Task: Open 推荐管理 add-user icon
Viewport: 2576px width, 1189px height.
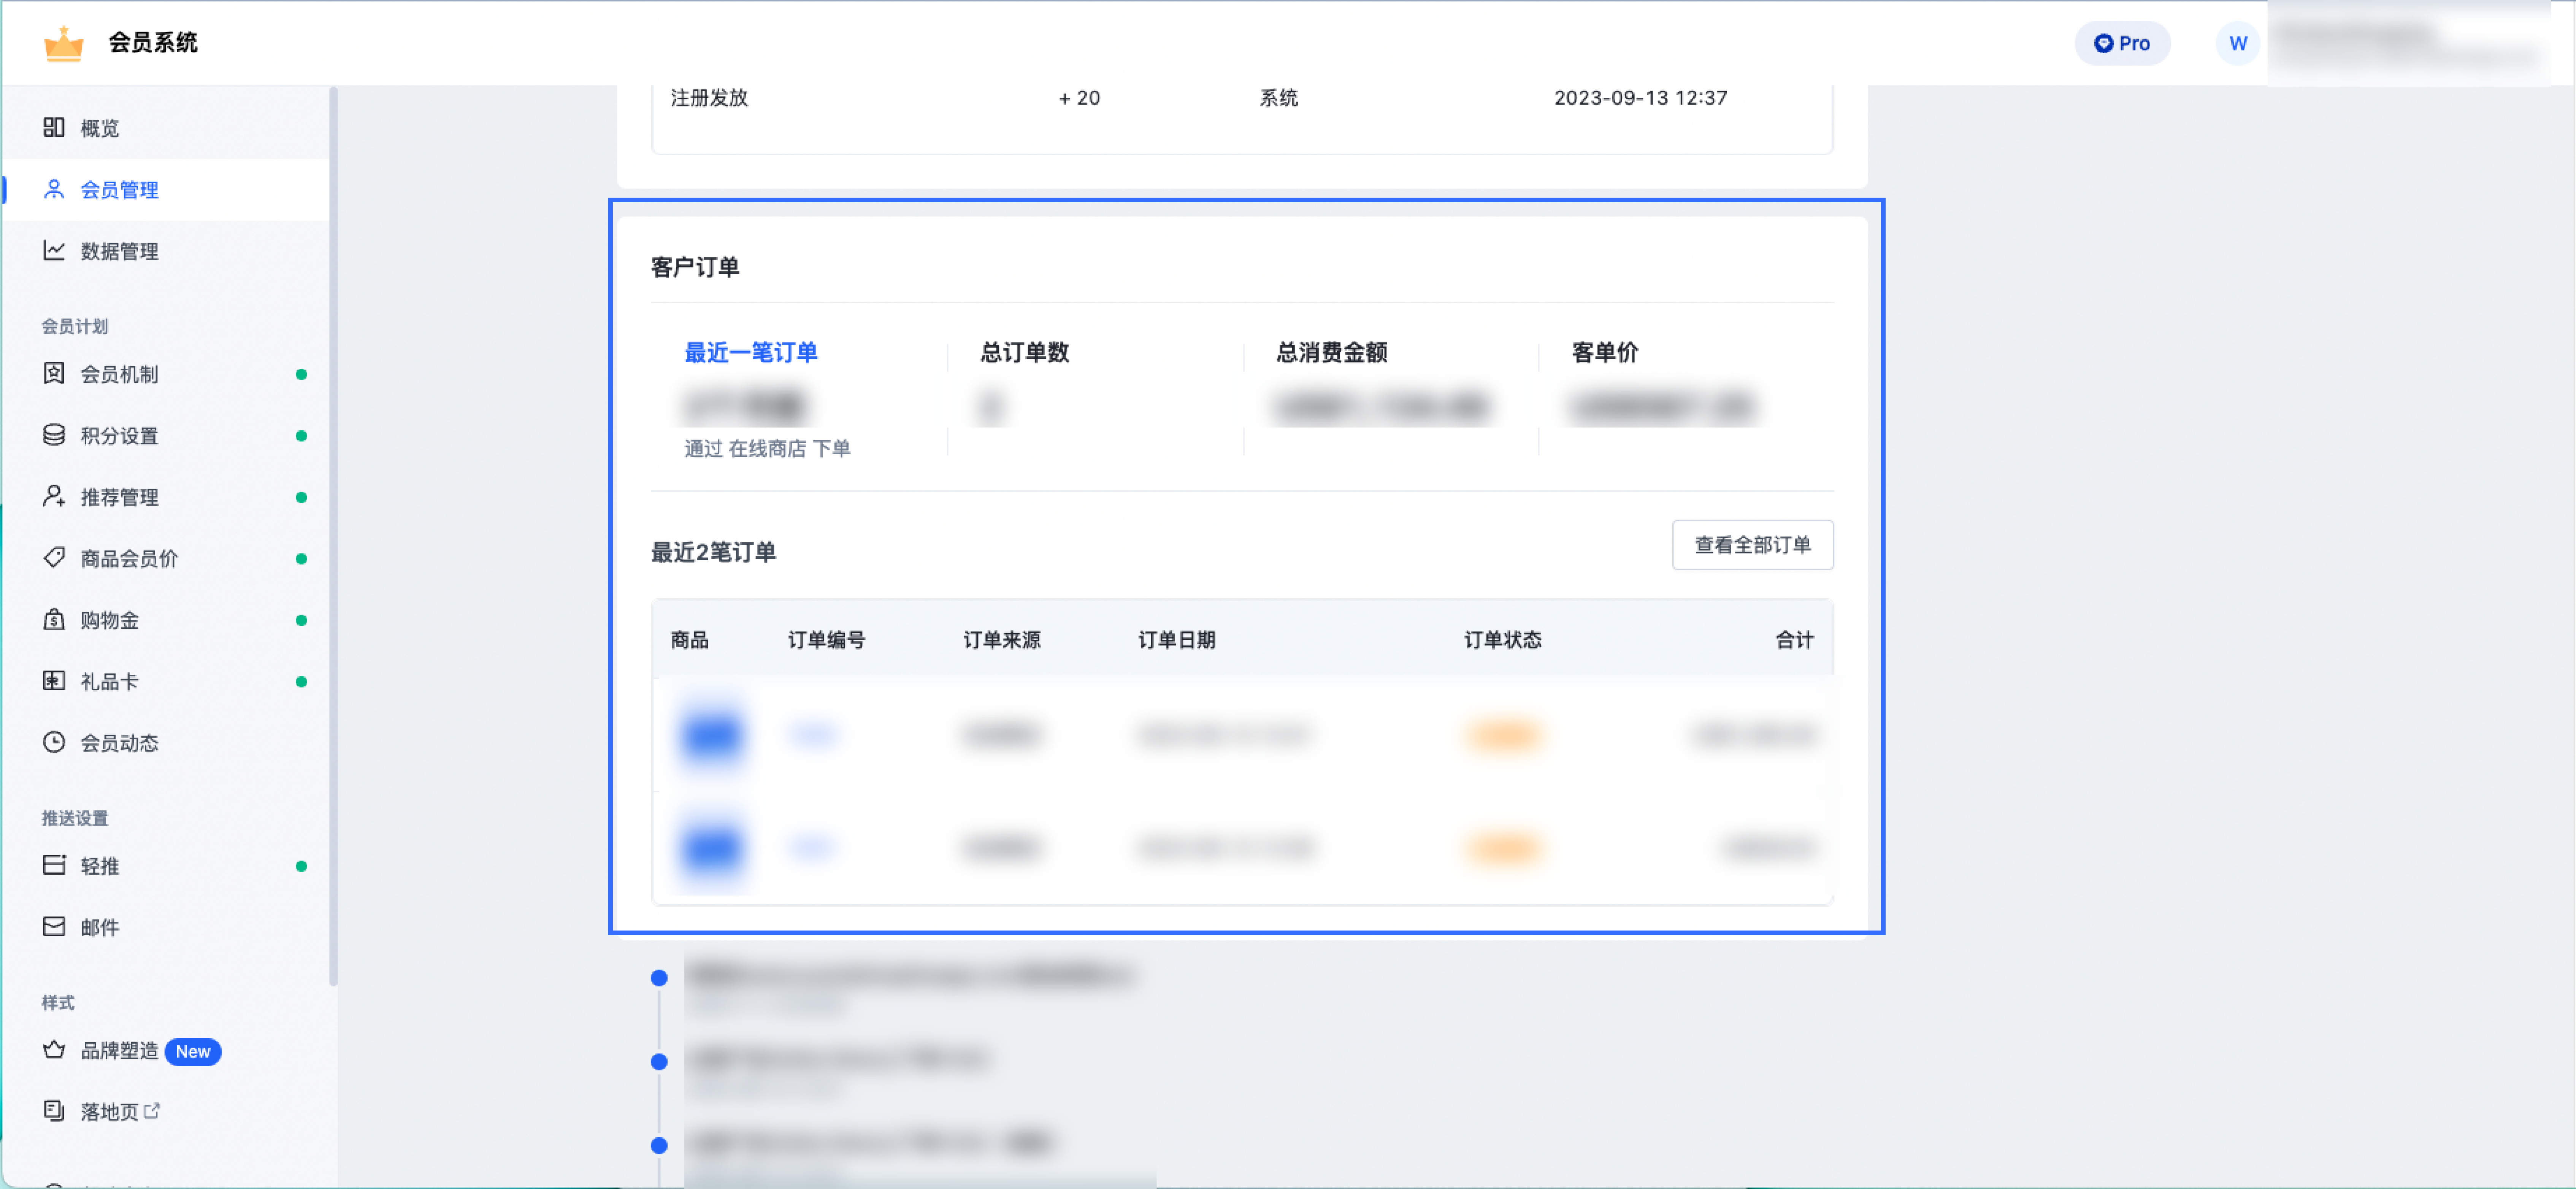Action: click(54, 497)
